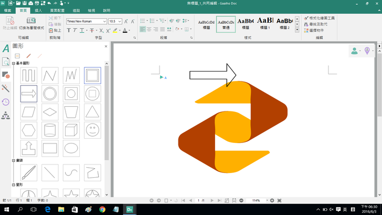382x215 pixels.
Task: Toggle bold text formatting
Action: (x=69, y=30)
